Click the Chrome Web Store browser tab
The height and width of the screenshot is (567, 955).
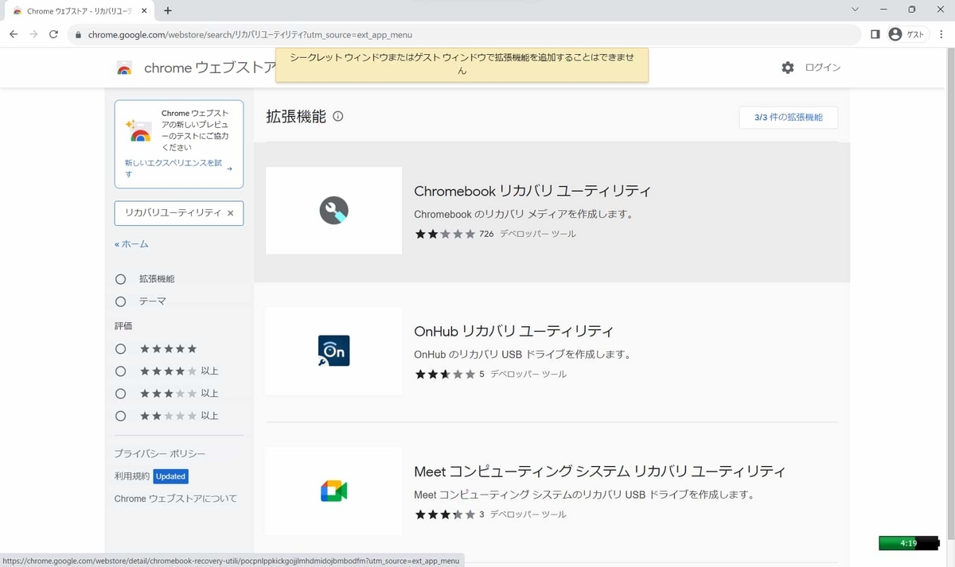(x=80, y=11)
